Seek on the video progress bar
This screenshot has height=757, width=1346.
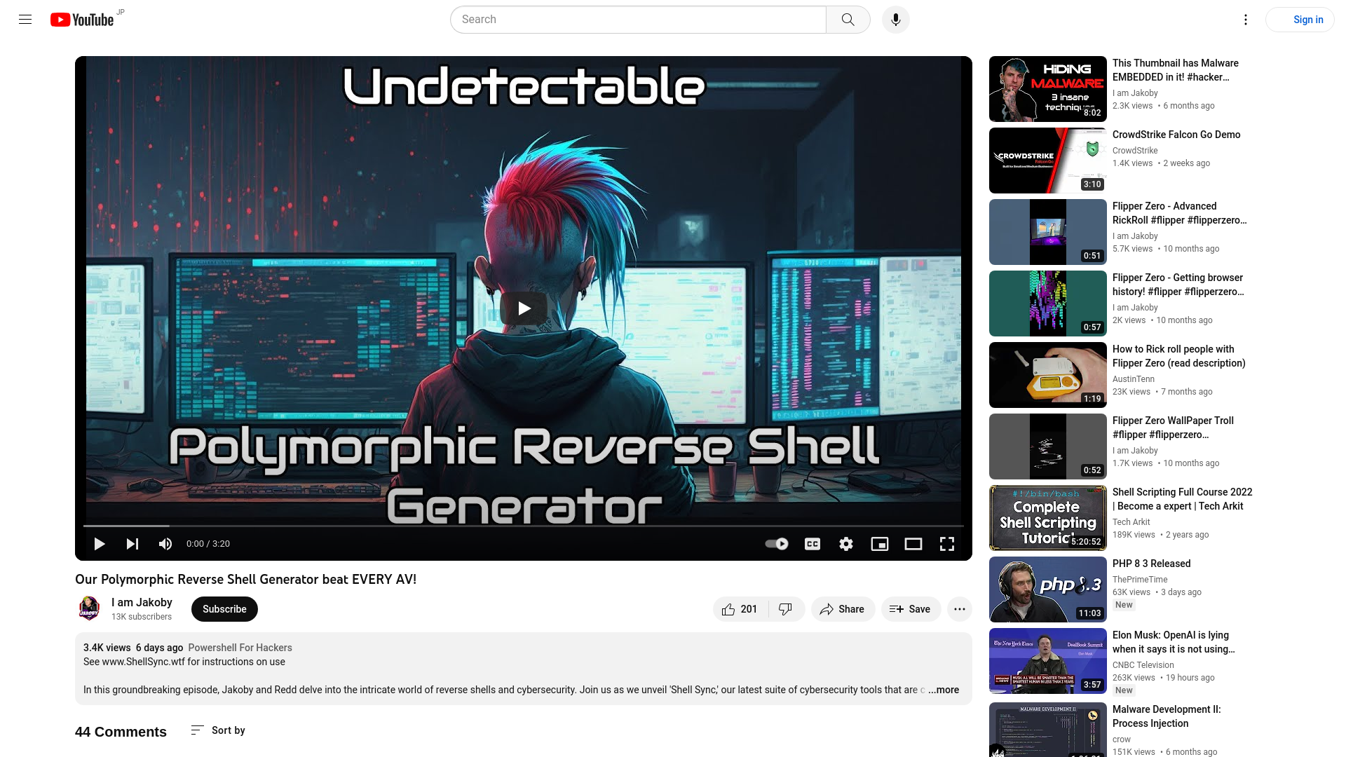point(524,526)
